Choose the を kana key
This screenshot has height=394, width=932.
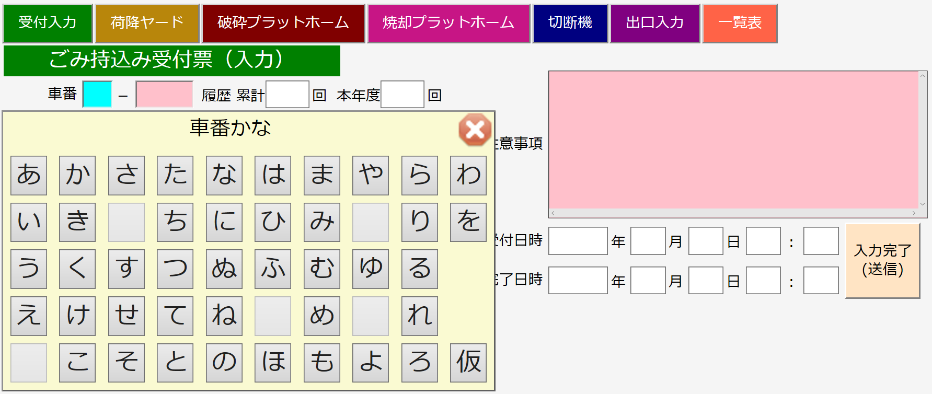coord(468,222)
